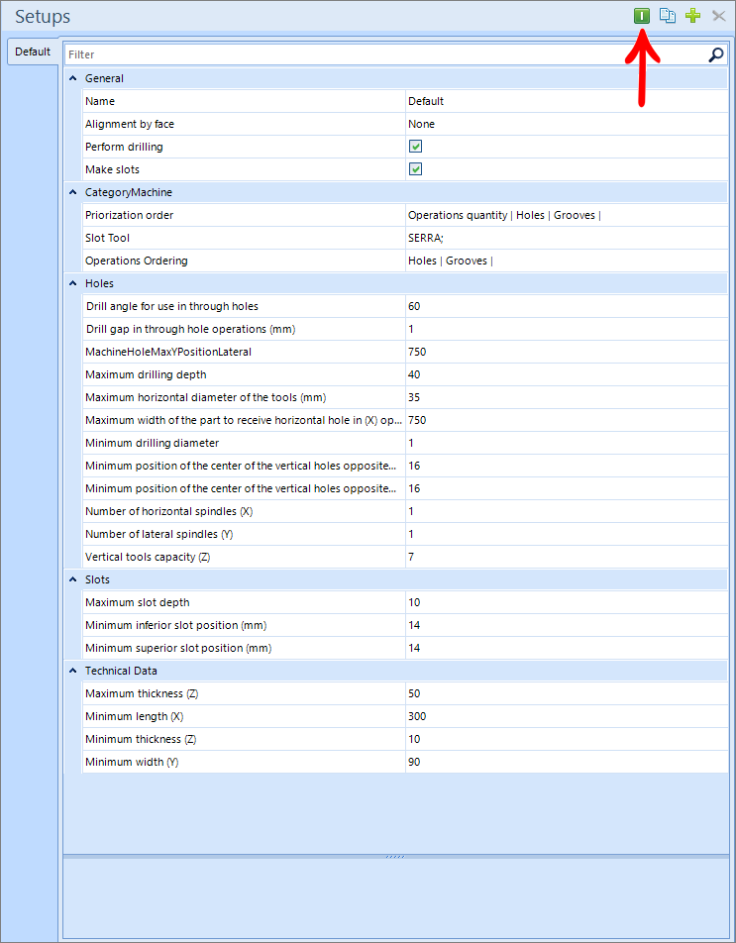736x943 pixels.
Task: Edit Maximum horizontal diameter of tools value 35
Action: tap(567, 397)
